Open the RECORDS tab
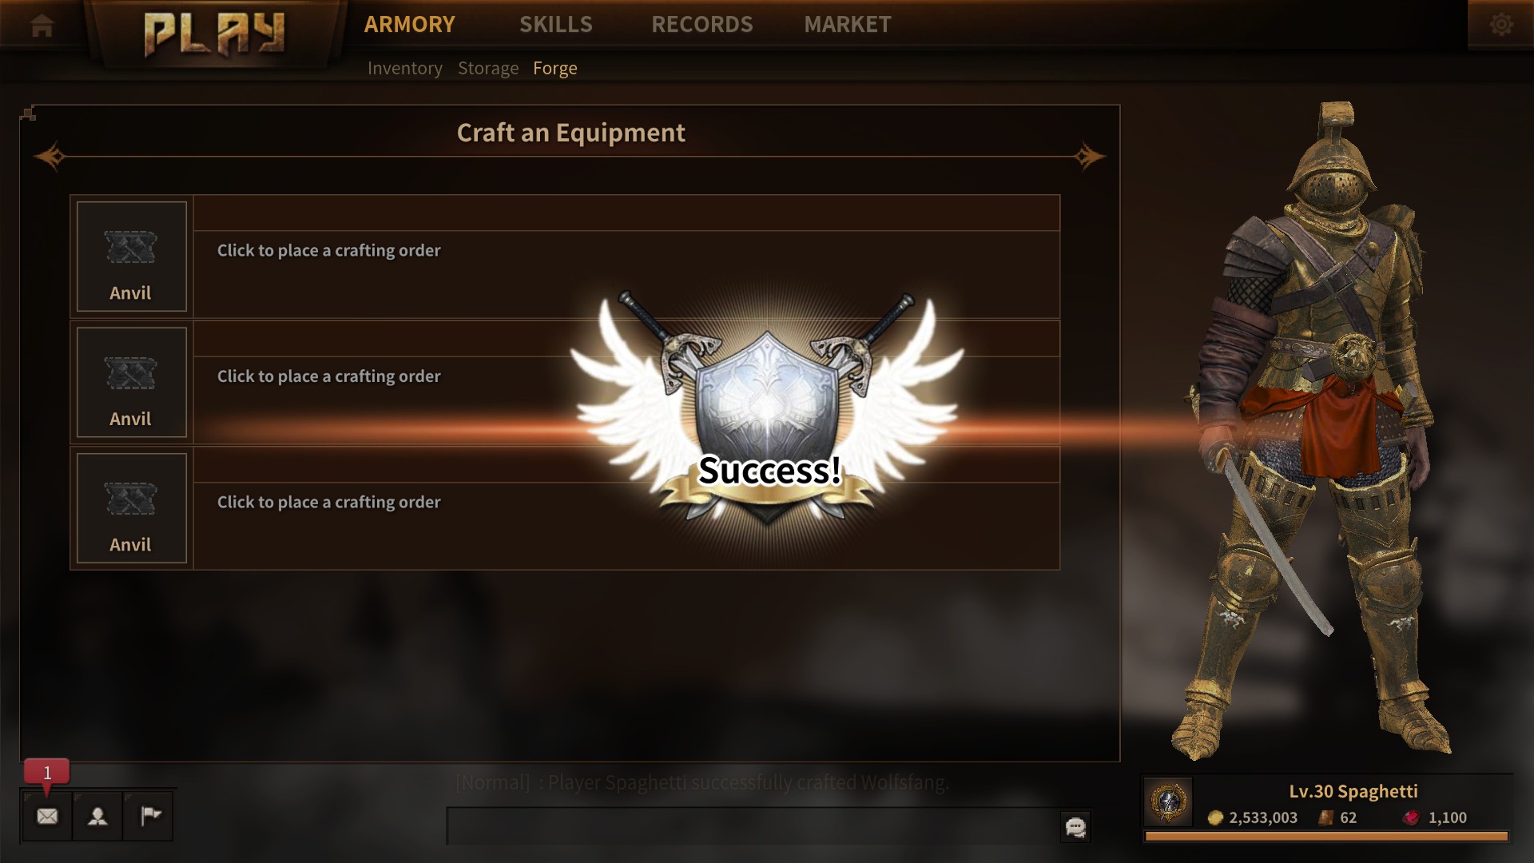The width and height of the screenshot is (1534, 863). point(702,25)
